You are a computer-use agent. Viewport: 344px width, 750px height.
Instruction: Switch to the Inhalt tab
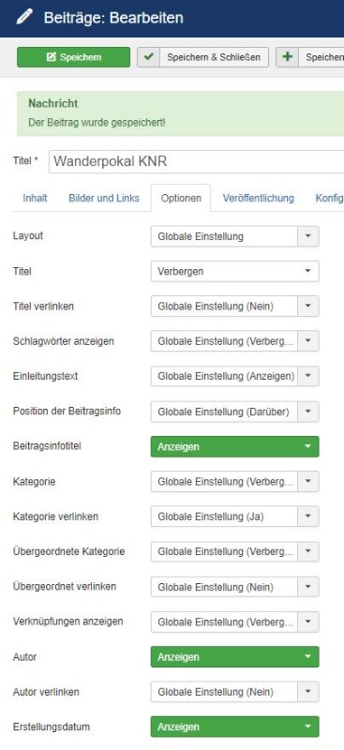click(35, 198)
